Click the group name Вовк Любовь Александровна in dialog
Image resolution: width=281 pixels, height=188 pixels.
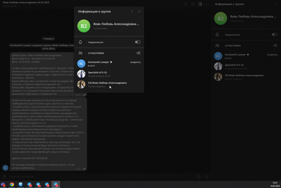[116, 24]
